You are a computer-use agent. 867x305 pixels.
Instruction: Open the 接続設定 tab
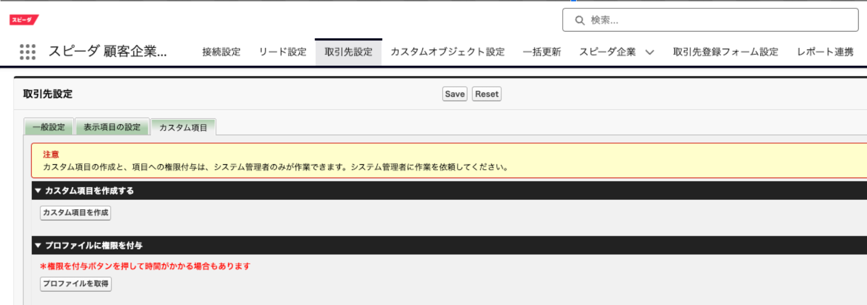(x=221, y=52)
